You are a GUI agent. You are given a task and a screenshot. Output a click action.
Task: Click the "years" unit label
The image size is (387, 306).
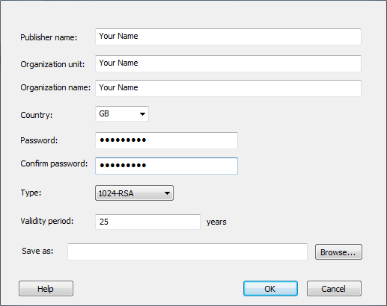tap(216, 222)
